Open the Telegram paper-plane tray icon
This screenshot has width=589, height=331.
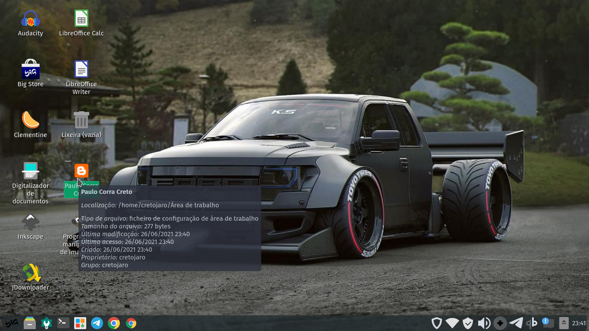point(516,323)
